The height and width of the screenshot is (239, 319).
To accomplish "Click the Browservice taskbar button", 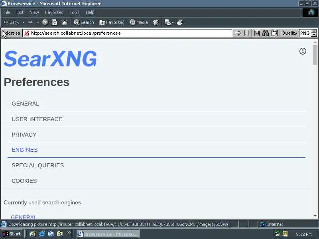I will [108, 234].
